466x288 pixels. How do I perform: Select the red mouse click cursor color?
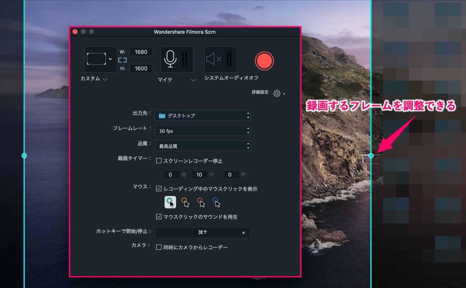[201, 202]
